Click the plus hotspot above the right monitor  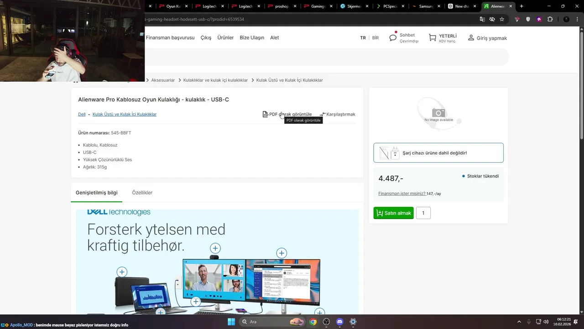282,253
